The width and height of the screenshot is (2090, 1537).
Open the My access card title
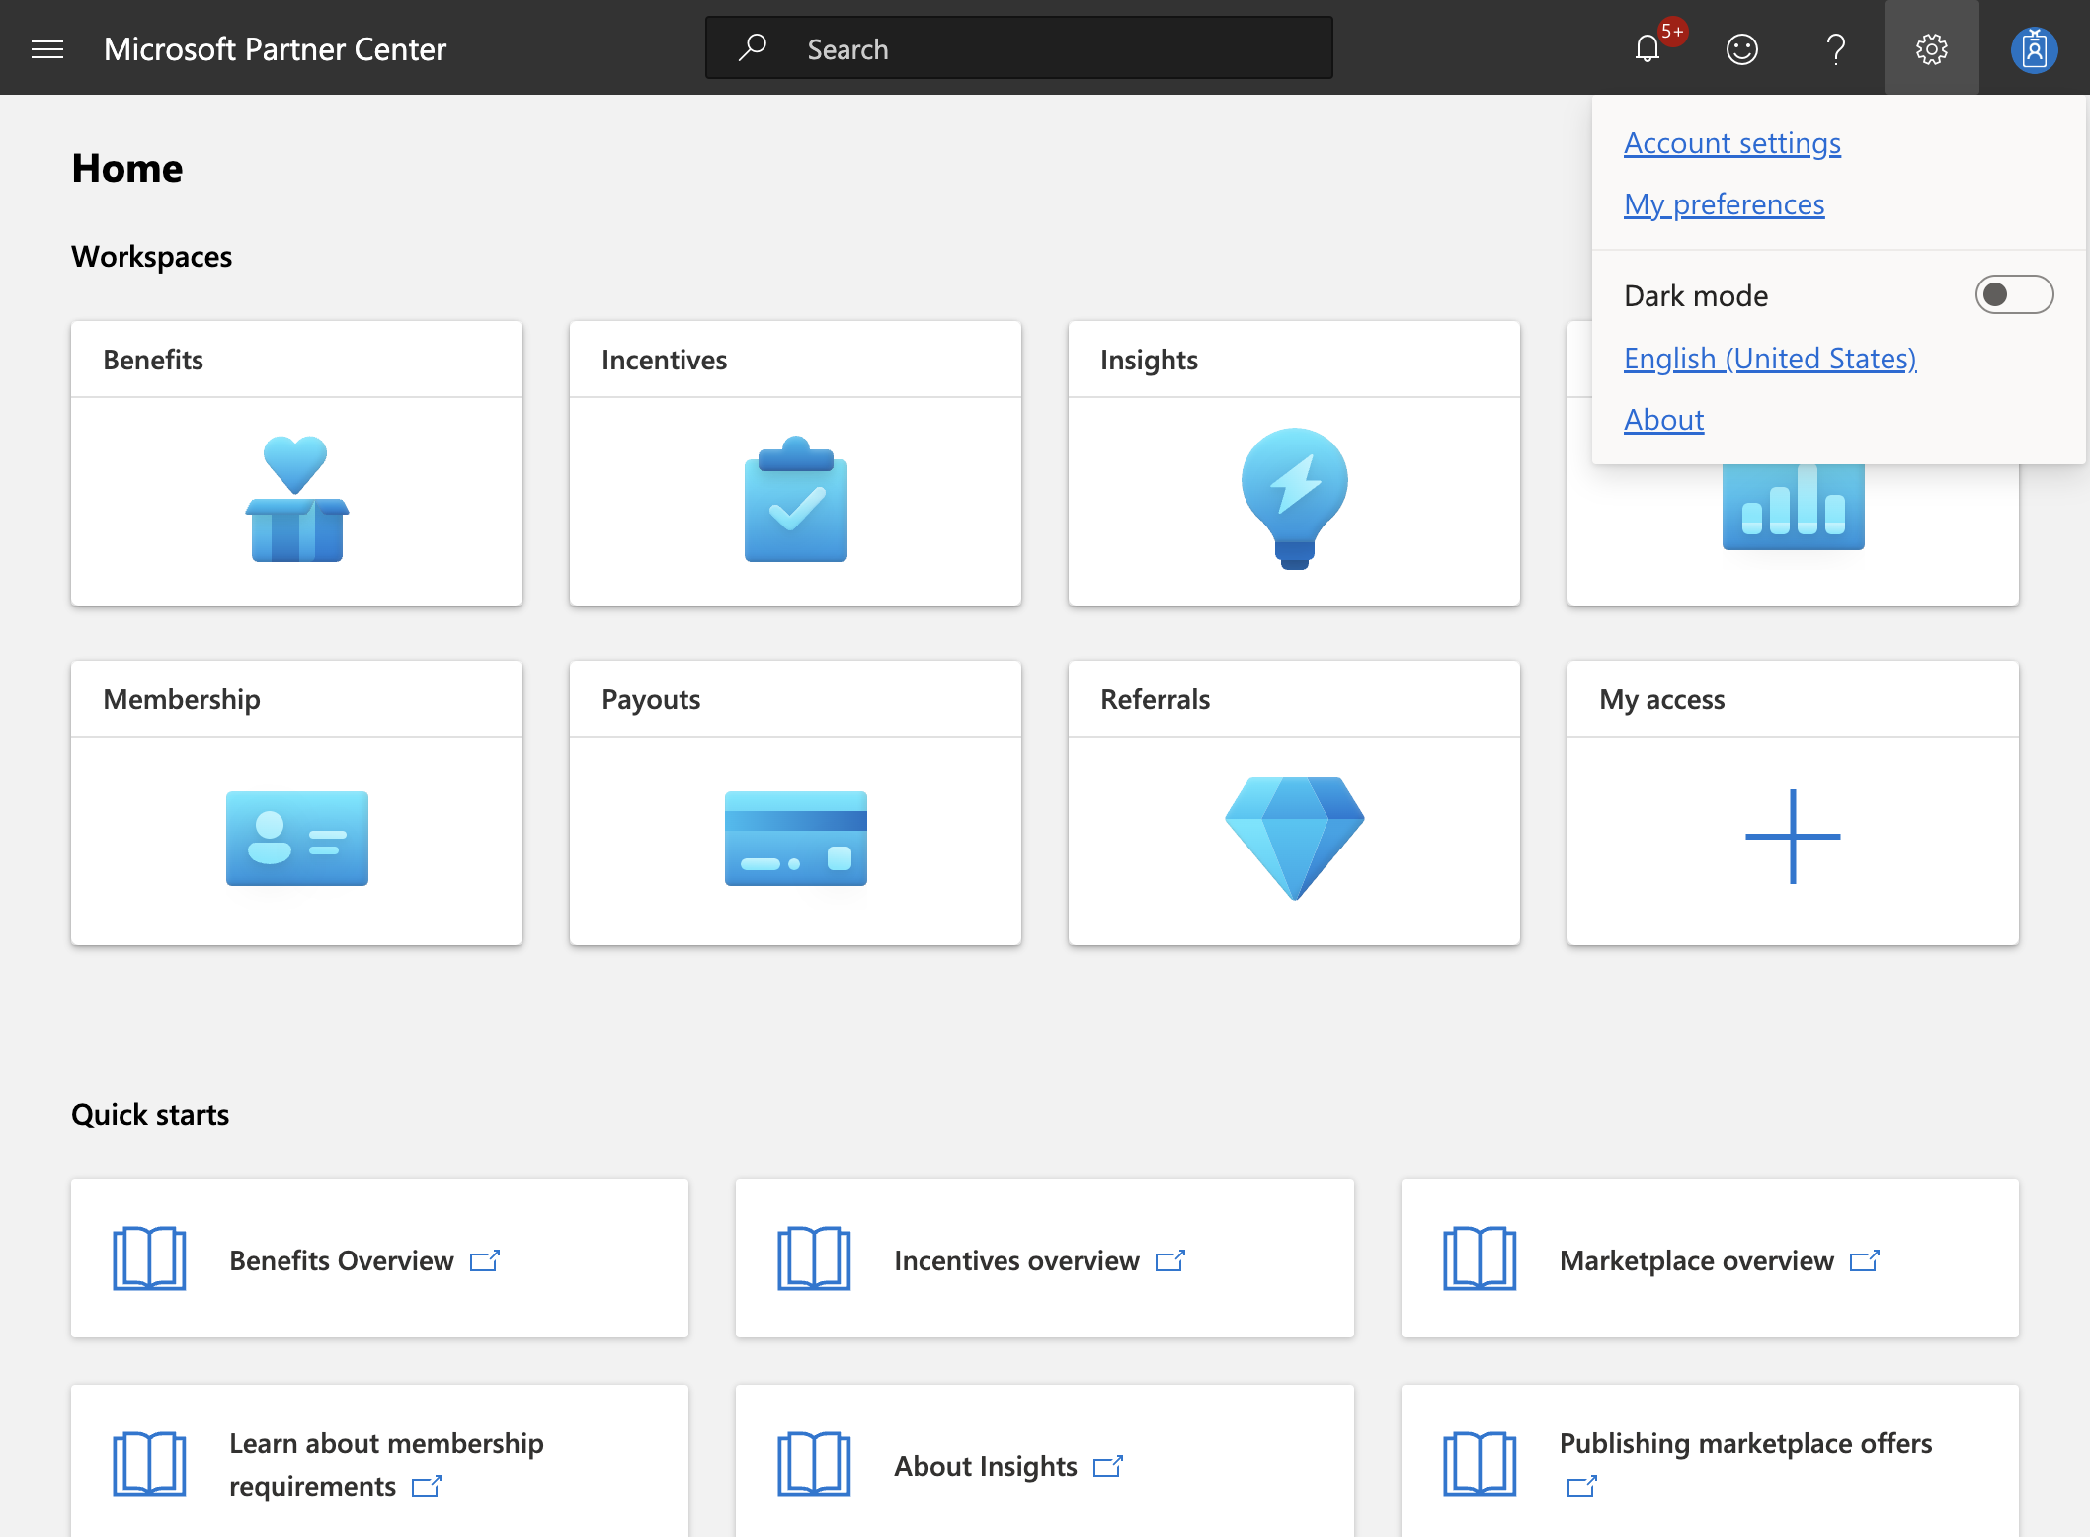pyautogui.click(x=1661, y=699)
